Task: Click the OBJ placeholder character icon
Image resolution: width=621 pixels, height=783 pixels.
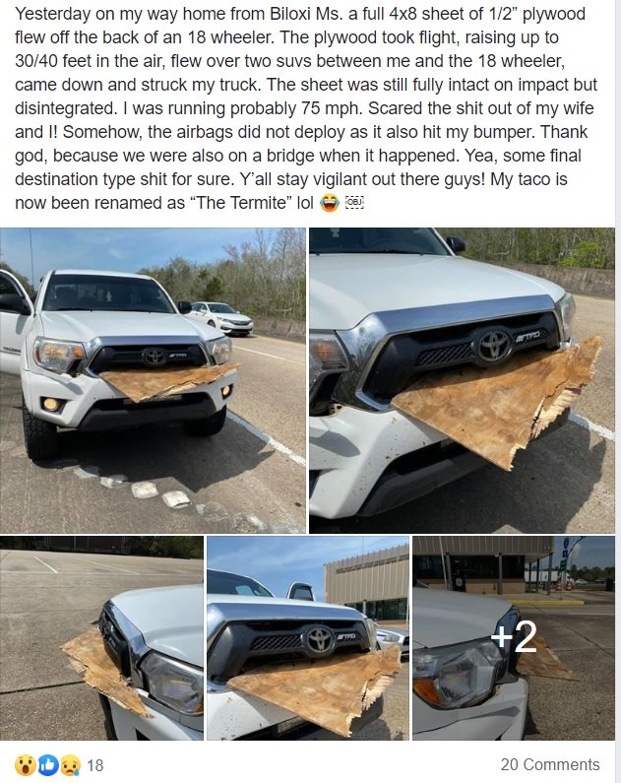Action: (354, 202)
